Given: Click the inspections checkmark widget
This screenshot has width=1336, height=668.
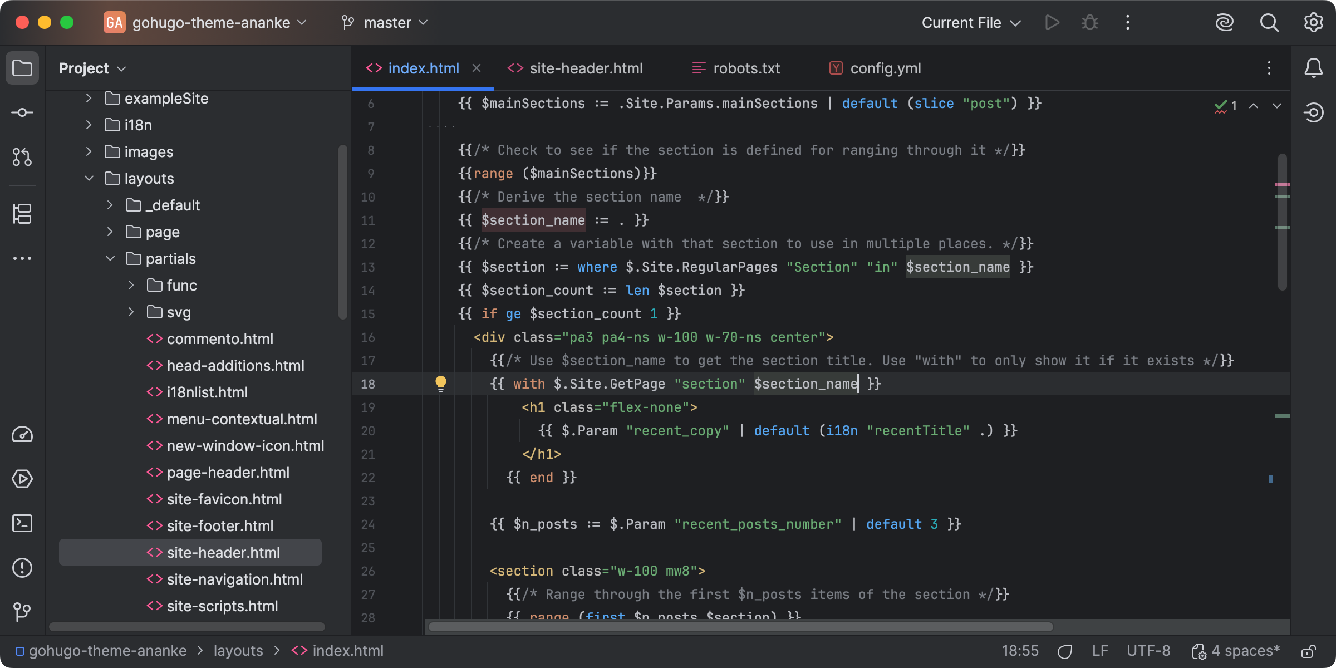Looking at the screenshot, I should pyautogui.click(x=1225, y=106).
